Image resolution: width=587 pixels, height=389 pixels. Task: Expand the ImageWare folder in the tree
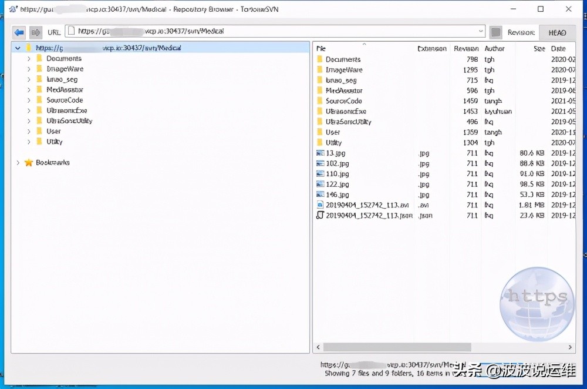[x=29, y=69]
